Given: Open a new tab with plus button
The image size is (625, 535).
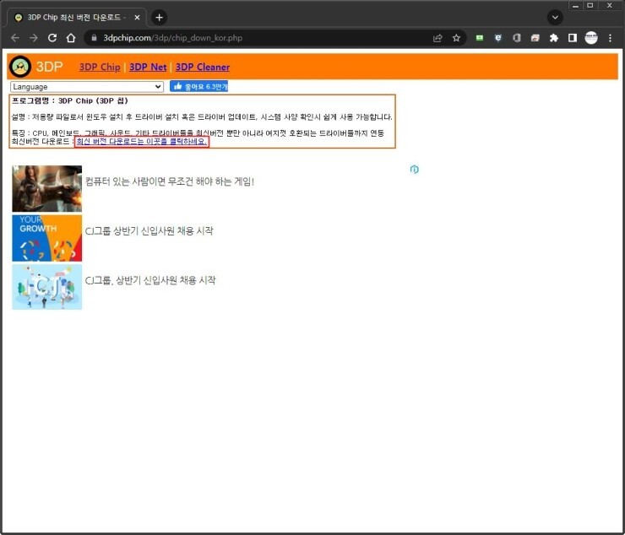Looking at the screenshot, I should click(159, 17).
